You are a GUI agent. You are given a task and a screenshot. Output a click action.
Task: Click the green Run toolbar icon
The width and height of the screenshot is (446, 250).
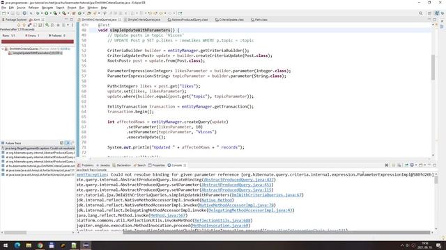[47, 13]
